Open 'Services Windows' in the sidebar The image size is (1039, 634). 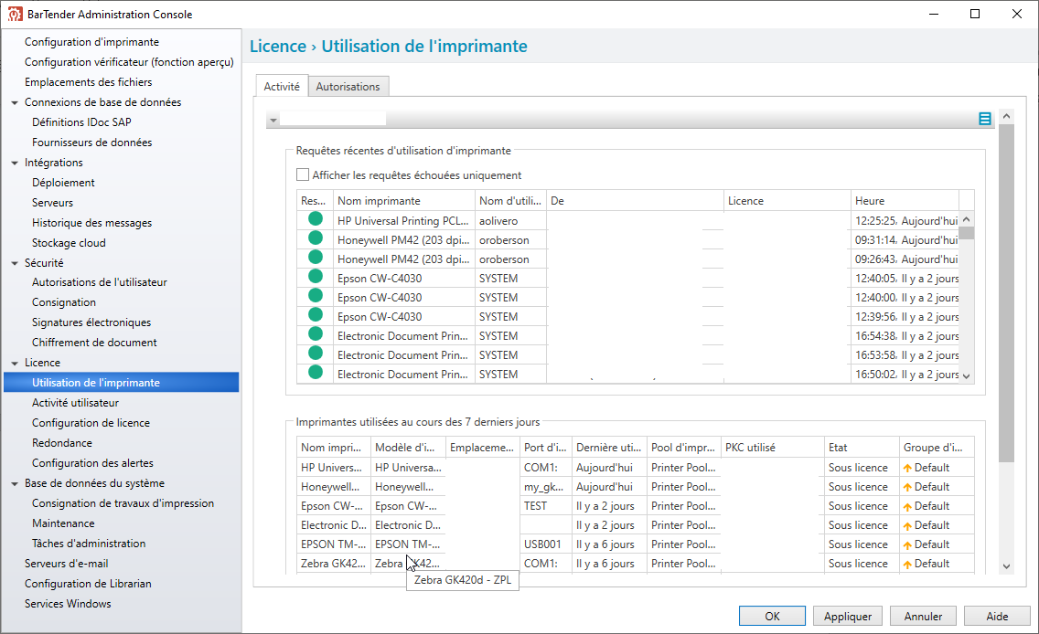click(x=68, y=603)
